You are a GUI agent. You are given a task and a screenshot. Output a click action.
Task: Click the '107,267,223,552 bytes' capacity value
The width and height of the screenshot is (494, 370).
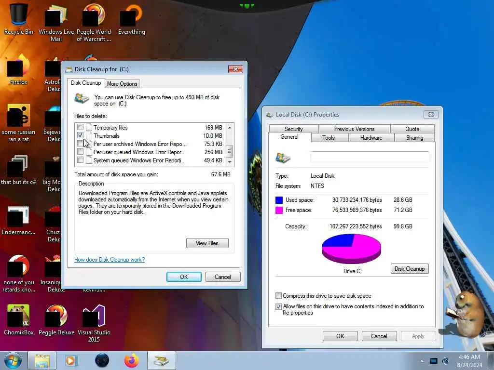pyautogui.click(x=356, y=226)
